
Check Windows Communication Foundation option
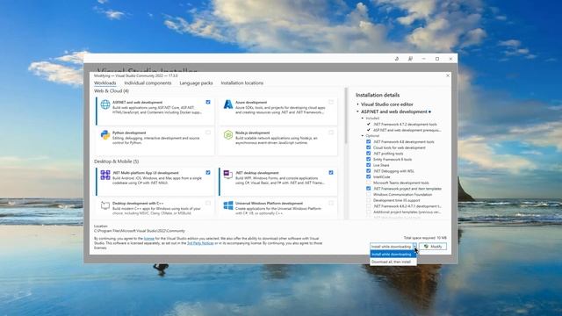(369, 194)
